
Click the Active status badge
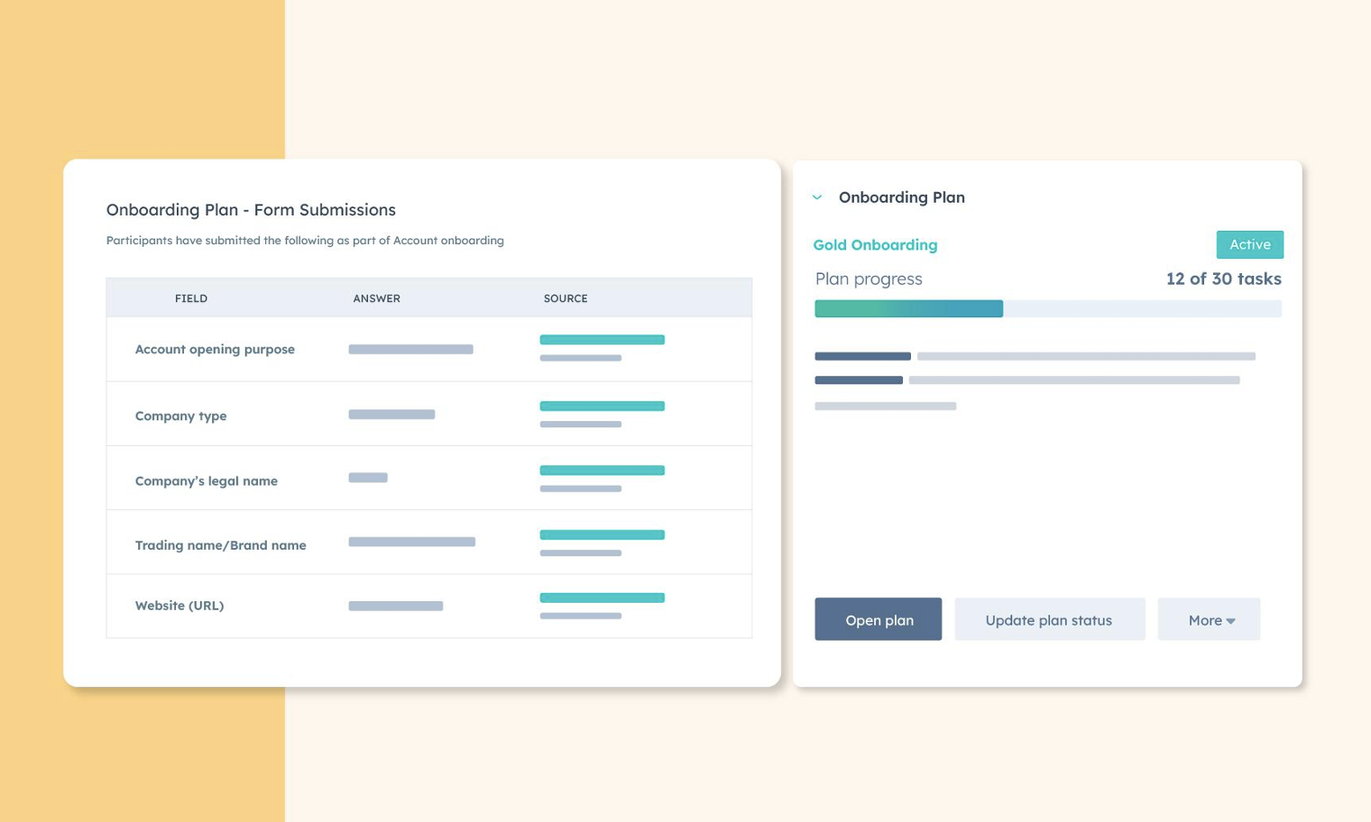coord(1249,244)
